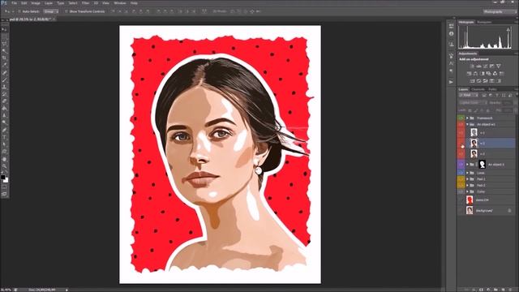Viewport: 519px width, 292px height.
Task: Collapse the An object w1 group
Action: [467, 124]
